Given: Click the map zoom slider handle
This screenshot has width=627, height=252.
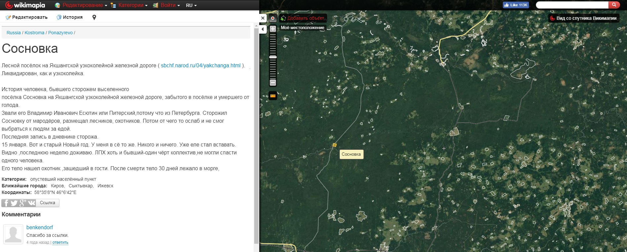Looking at the screenshot, I should click(x=273, y=57).
